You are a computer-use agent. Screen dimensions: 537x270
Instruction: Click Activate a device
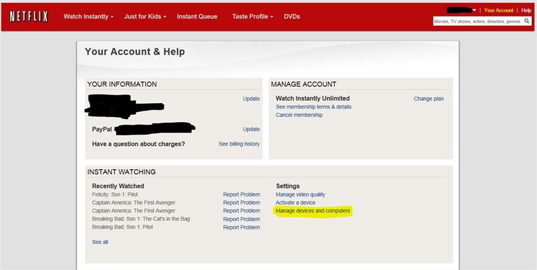coord(296,203)
